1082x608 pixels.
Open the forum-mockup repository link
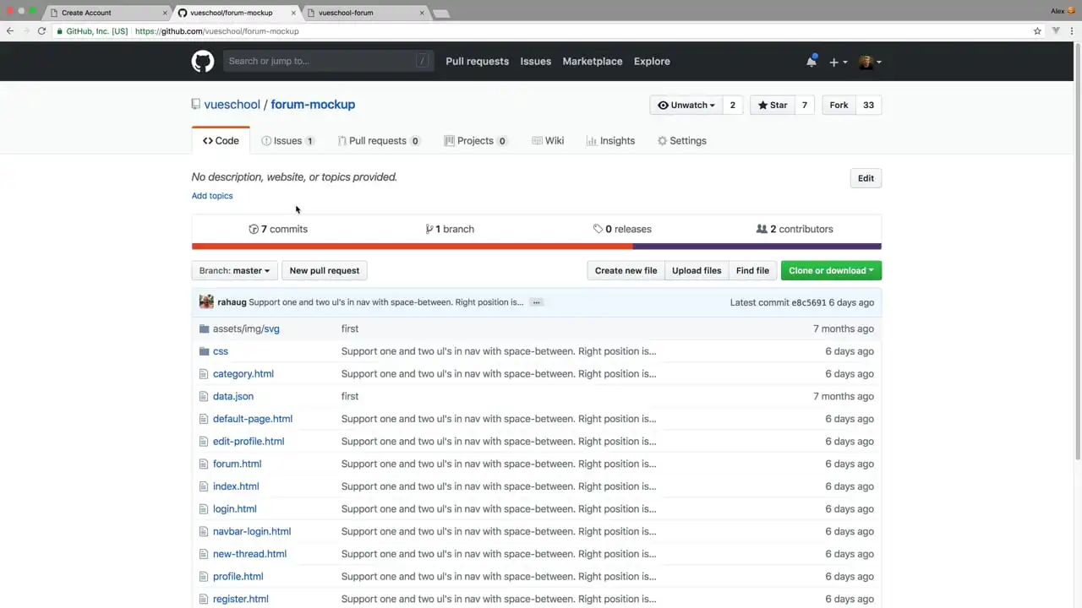(x=313, y=105)
